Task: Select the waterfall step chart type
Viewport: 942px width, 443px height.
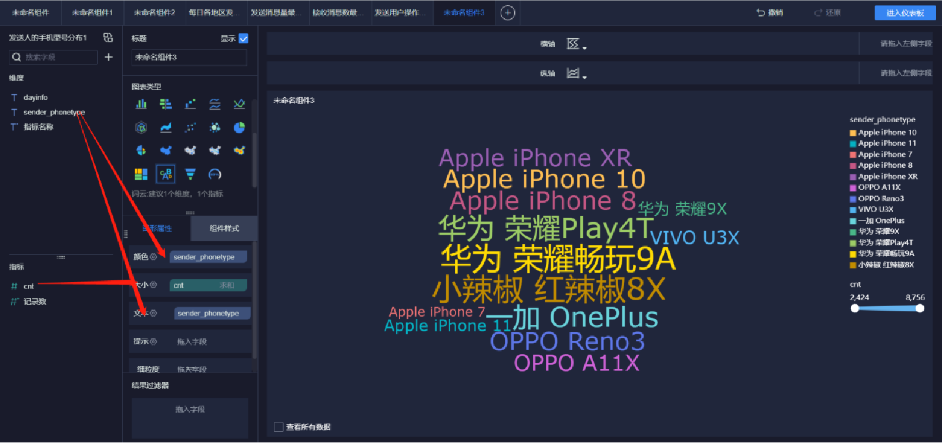Action: [x=190, y=104]
